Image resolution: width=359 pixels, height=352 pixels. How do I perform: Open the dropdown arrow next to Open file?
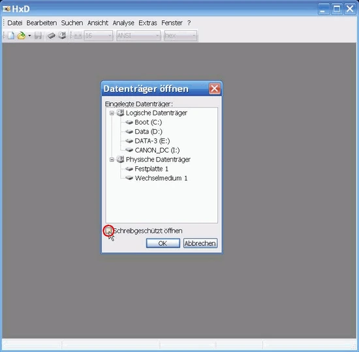point(29,36)
